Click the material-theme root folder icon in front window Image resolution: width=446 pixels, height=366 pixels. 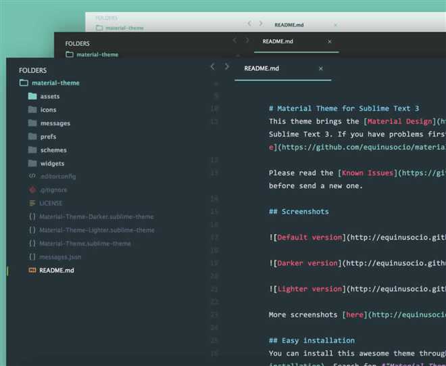click(24, 83)
